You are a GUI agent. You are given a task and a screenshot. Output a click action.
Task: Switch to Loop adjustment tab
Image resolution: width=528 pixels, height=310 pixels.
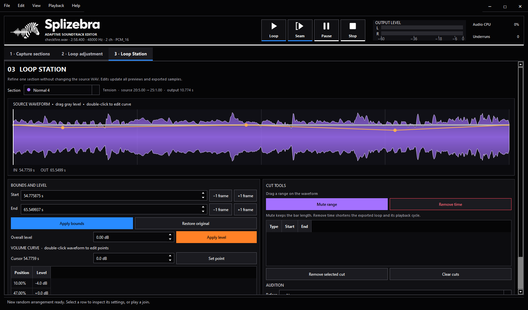[x=82, y=54]
